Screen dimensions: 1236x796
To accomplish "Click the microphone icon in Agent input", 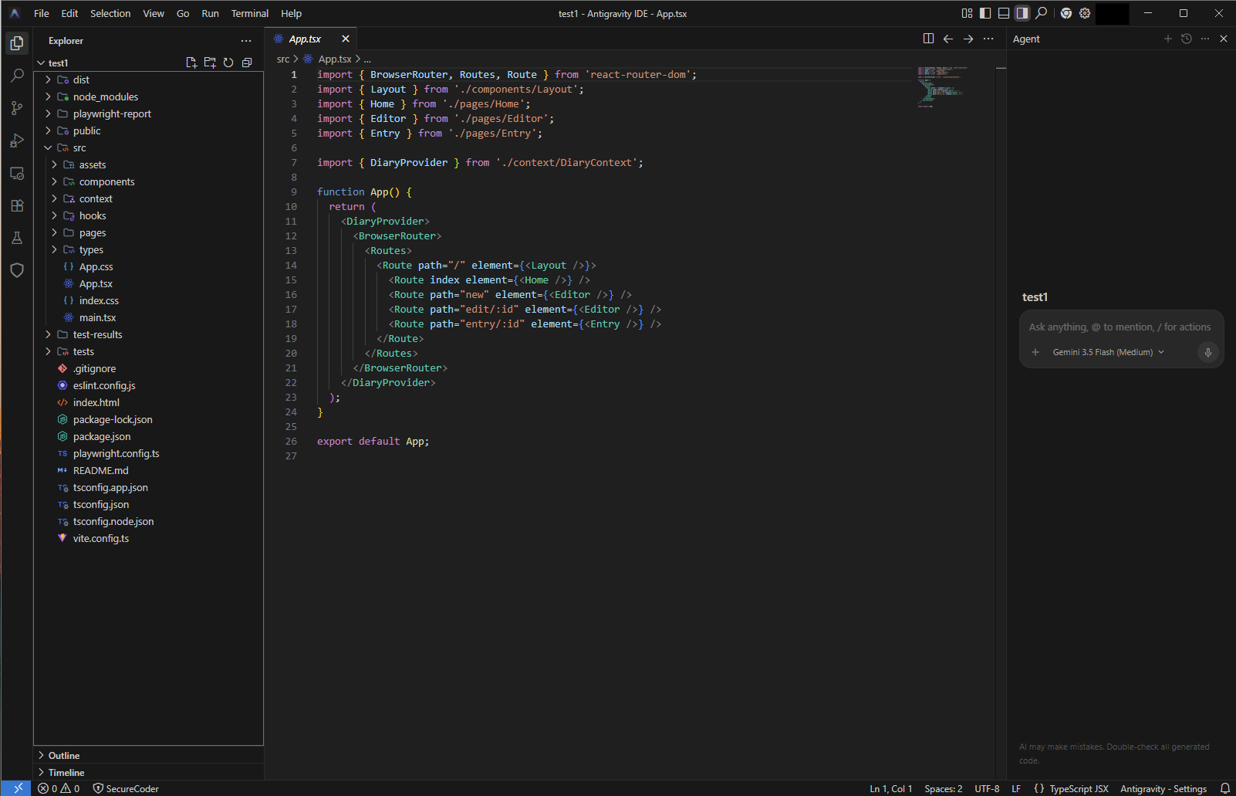I will click(x=1208, y=352).
